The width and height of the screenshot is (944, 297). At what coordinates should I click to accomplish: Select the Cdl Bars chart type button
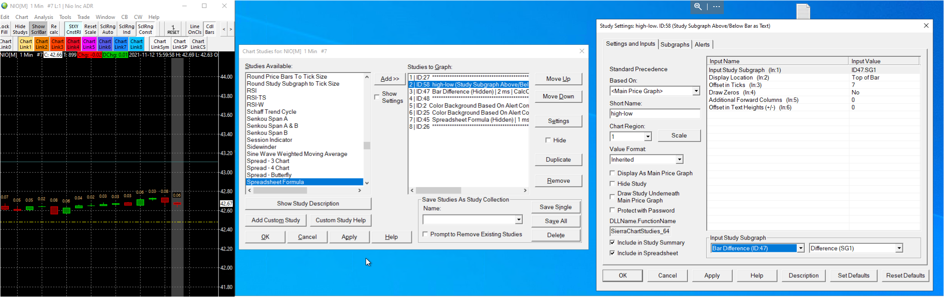click(x=210, y=29)
